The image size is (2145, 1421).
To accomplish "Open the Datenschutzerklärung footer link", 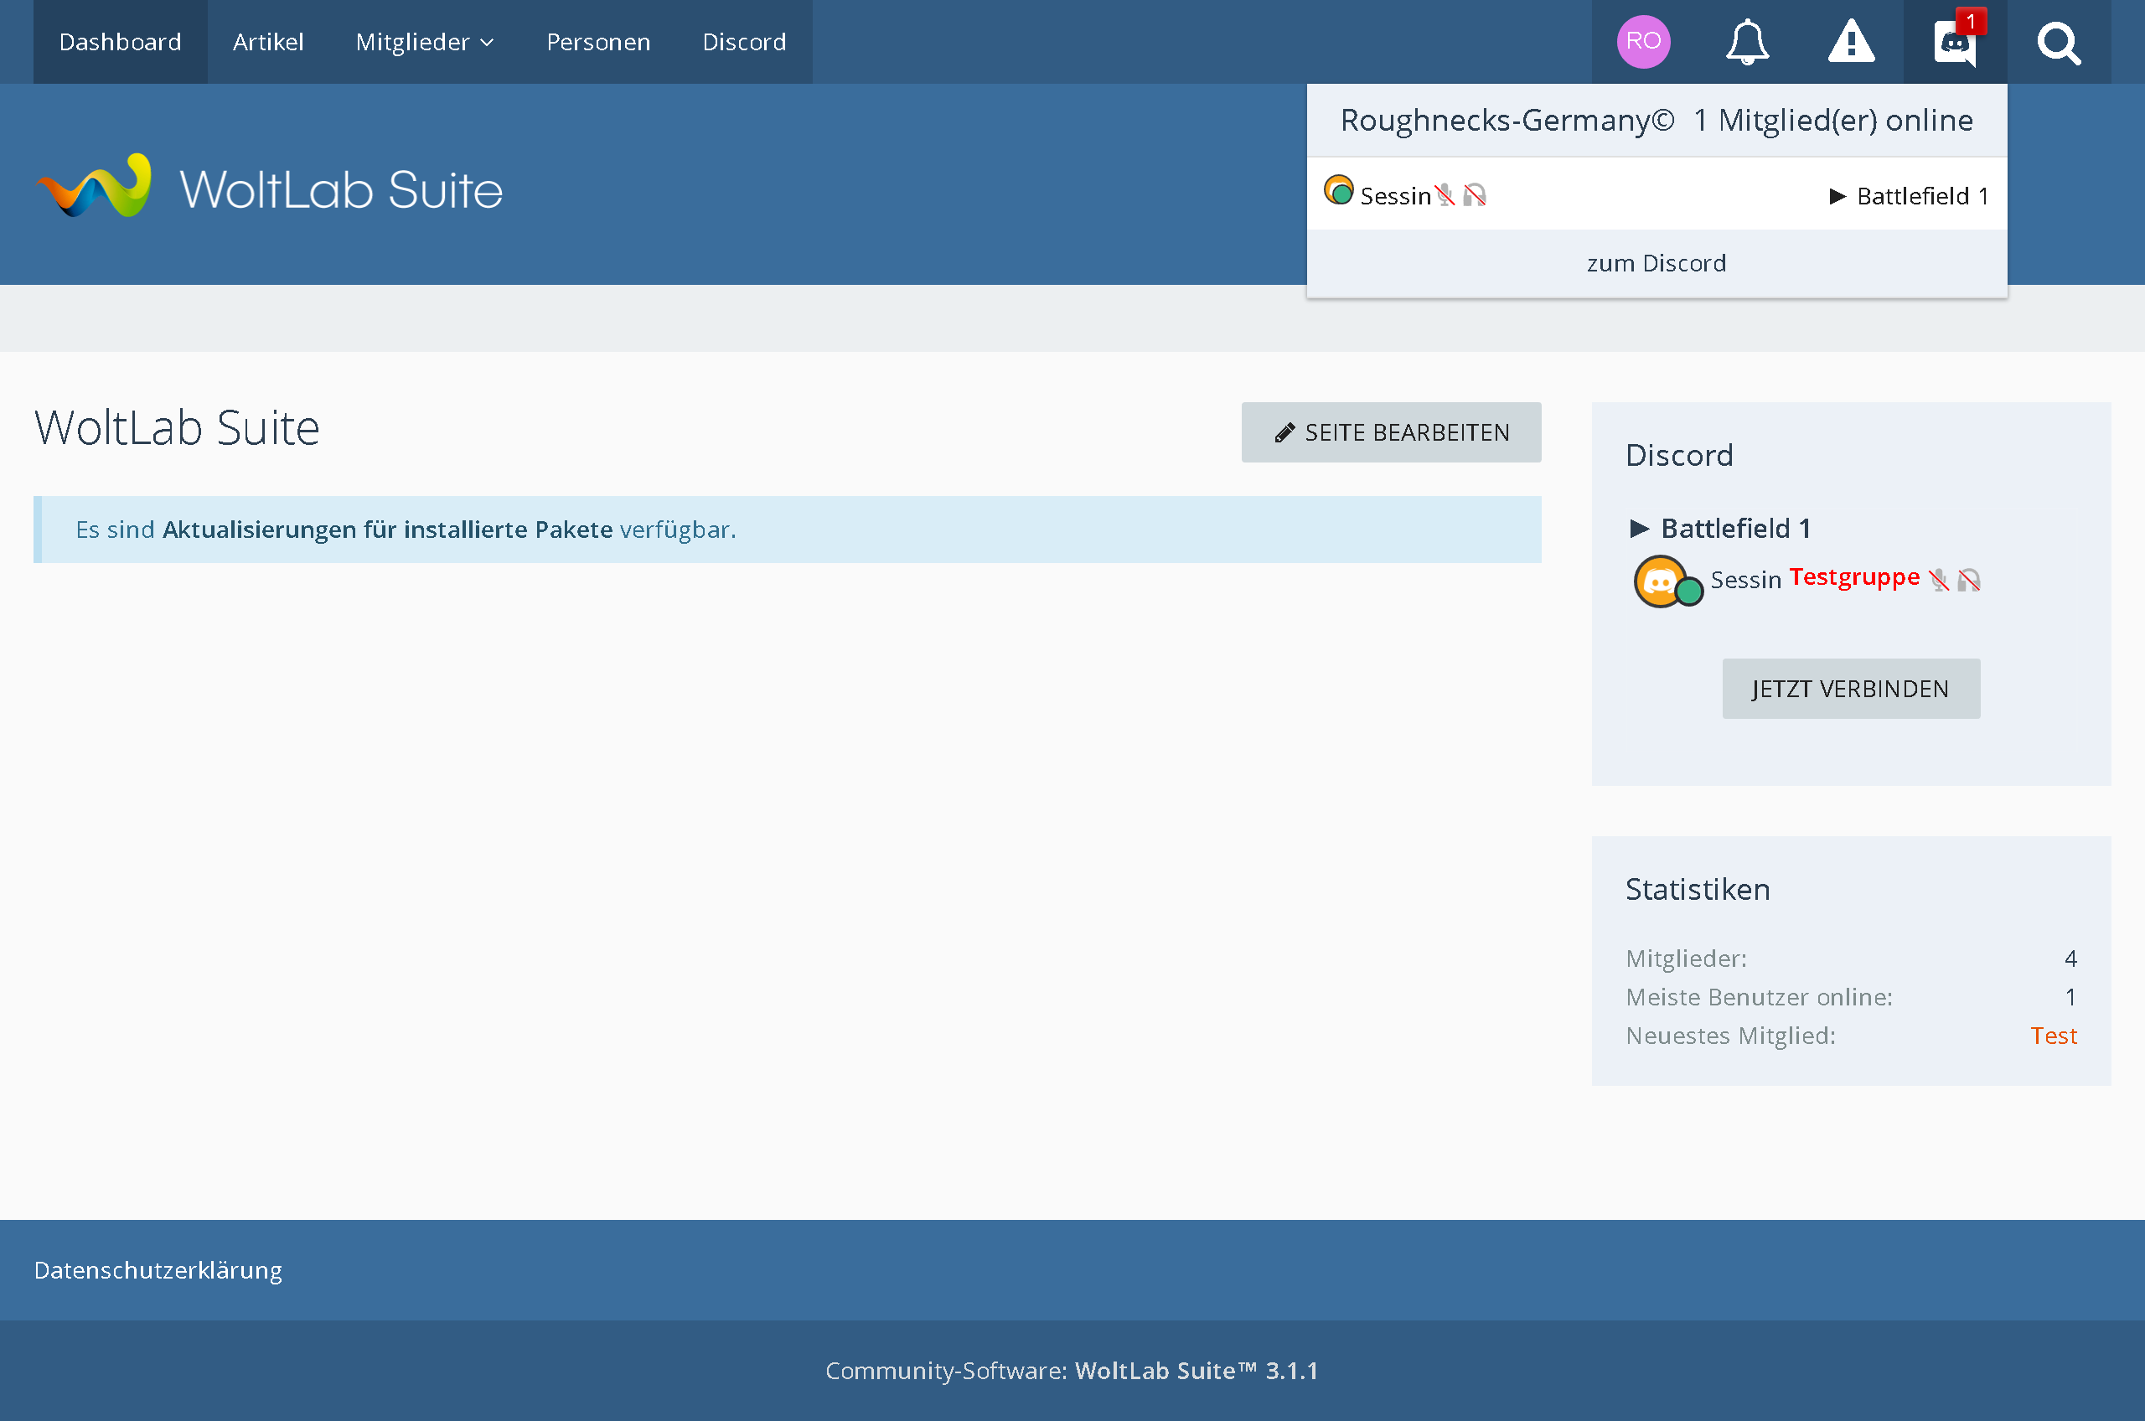I will click(158, 1269).
